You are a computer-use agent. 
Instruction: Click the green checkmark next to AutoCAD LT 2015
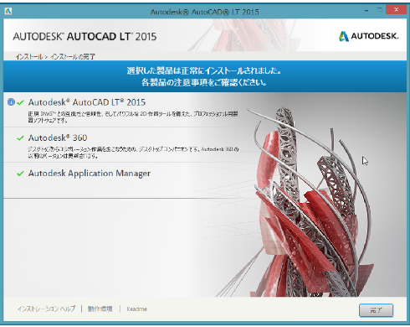point(20,102)
